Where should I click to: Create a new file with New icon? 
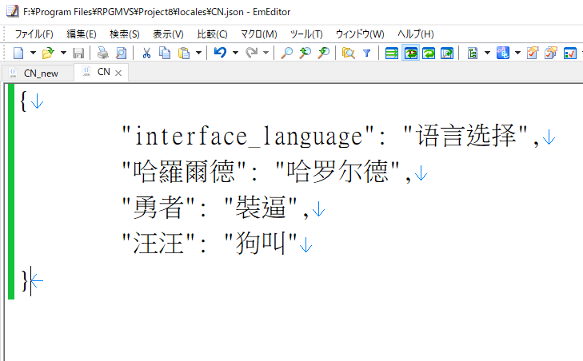pos(18,53)
